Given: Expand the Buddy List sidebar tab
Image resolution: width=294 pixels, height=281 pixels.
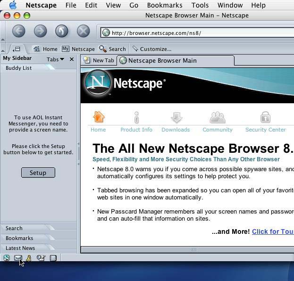Looking at the screenshot, I should 28,68.
